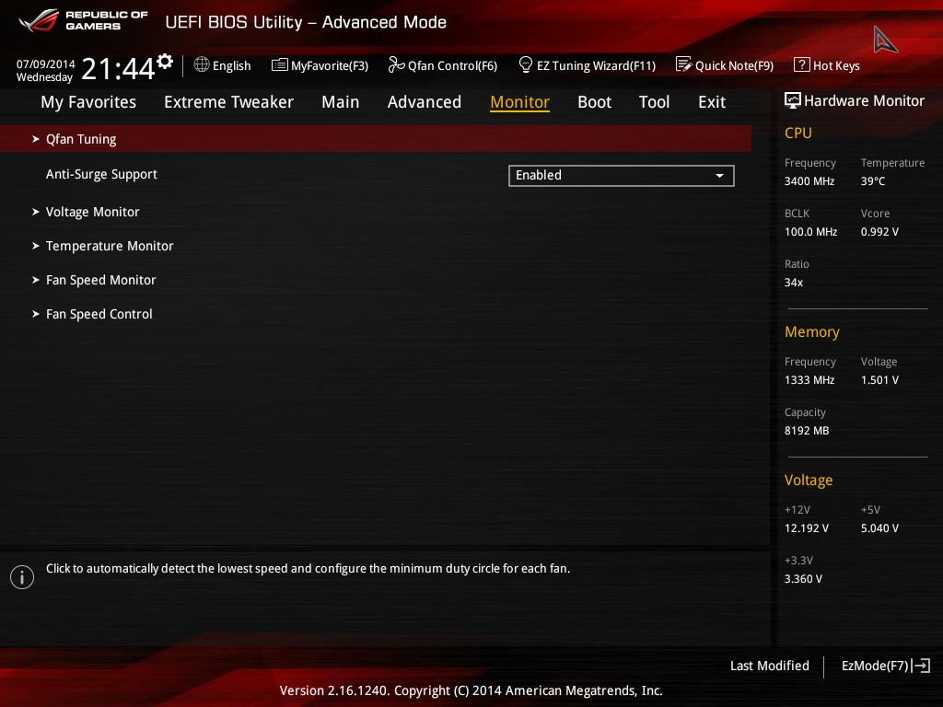Image resolution: width=943 pixels, height=707 pixels.
Task: Click the Hot Keys question mark icon
Action: coord(802,64)
